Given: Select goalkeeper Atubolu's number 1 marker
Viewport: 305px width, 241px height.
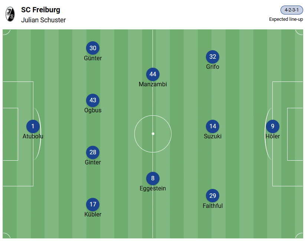Looking at the screenshot, I should [33, 126].
